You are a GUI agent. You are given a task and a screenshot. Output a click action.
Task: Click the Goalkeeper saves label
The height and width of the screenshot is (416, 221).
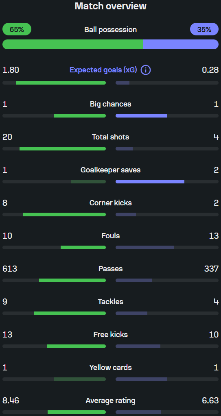111,170
